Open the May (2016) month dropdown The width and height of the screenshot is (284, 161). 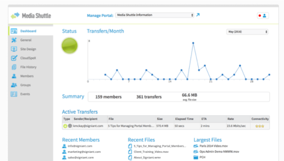click(x=247, y=32)
